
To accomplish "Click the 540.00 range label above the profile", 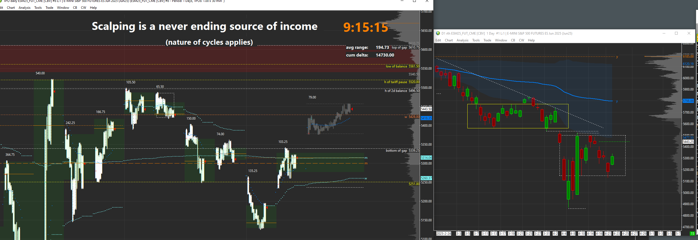I will 40,73.
